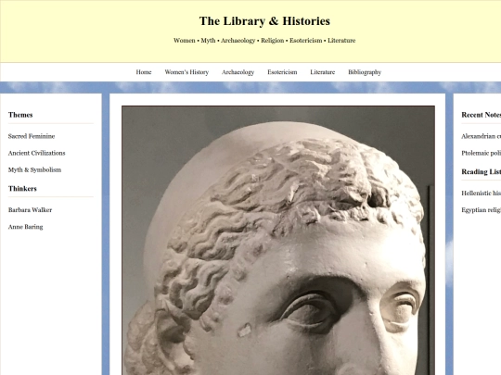Open the Hellenistic reading list link
Screen dimensions: 501x375
pyautogui.click(x=481, y=193)
